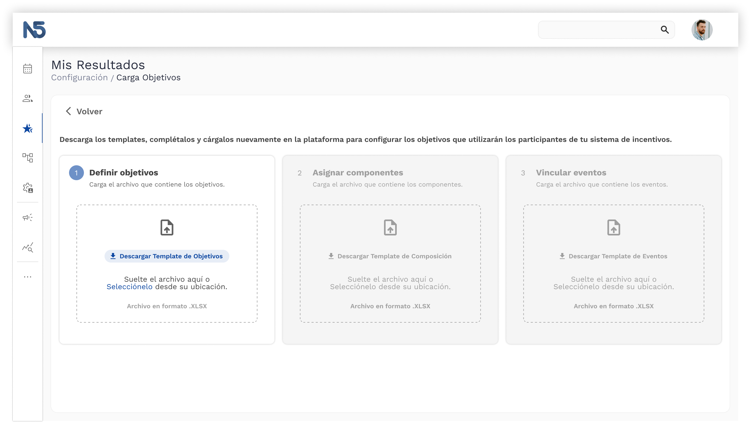
Task: Select step 1 circle Definir objetivos
Action: coord(76,172)
